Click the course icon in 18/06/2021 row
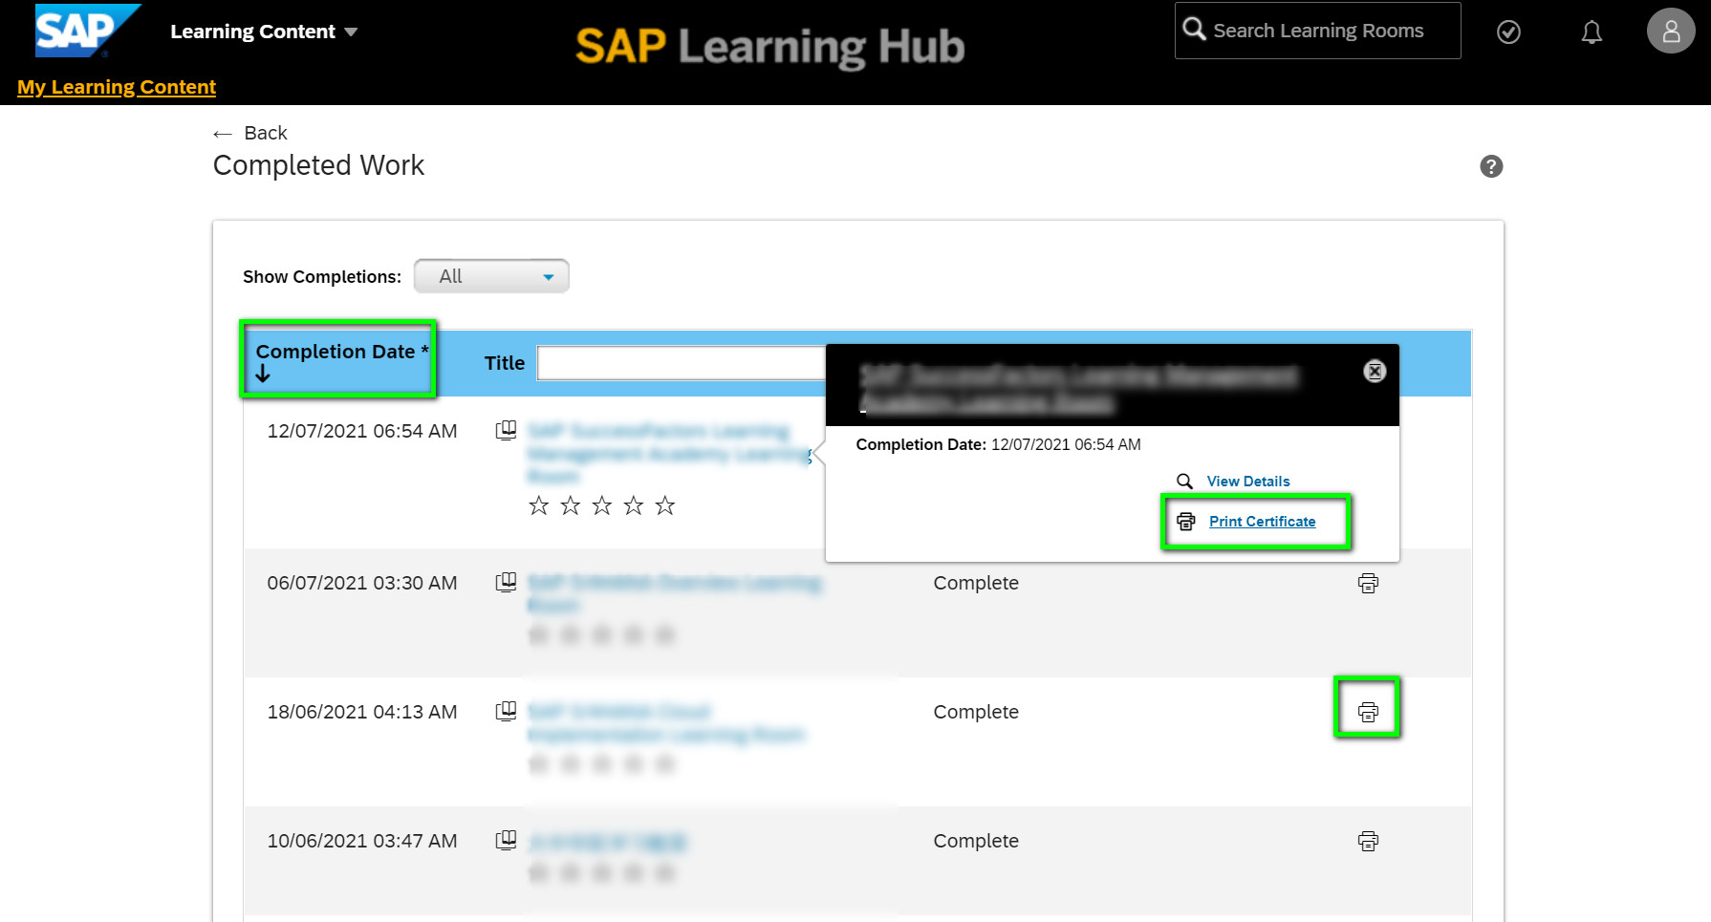Viewport: 1711px width, 922px height. pos(507,712)
